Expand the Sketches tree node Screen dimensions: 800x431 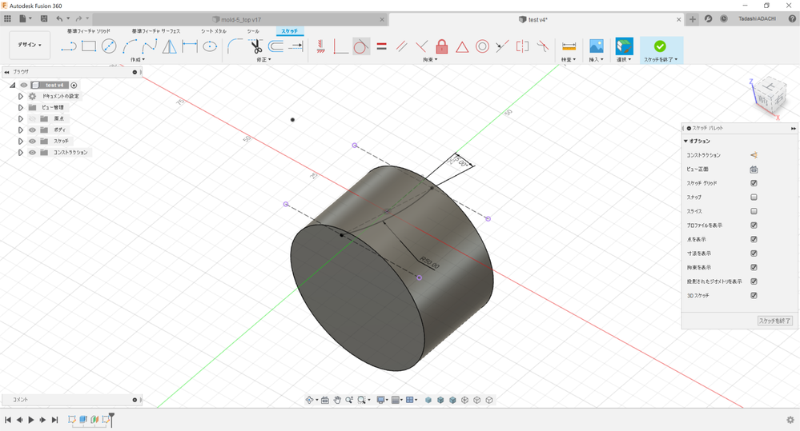pyautogui.click(x=20, y=141)
